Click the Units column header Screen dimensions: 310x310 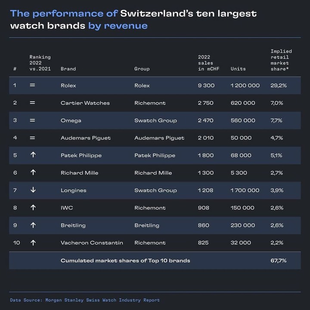tap(238, 69)
